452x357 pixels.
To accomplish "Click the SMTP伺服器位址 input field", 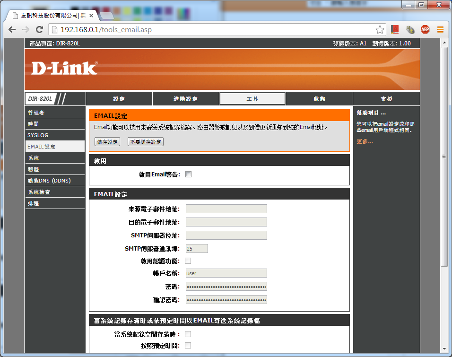I will coord(226,235).
